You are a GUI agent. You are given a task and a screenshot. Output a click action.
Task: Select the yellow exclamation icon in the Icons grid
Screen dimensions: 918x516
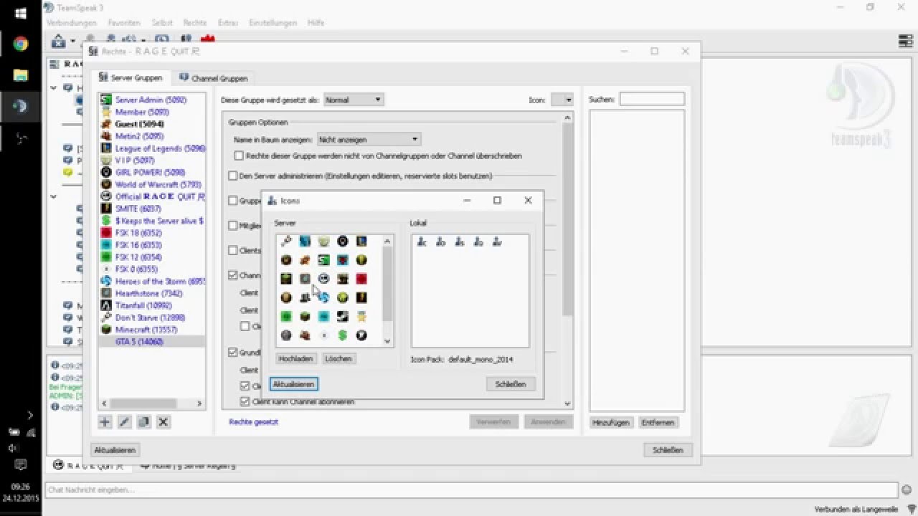[x=361, y=297]
